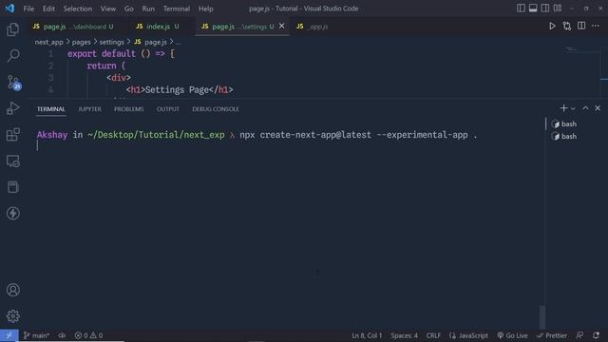
Task: Click next_app in breadcrumb
Action: click(x=48, y=42)
